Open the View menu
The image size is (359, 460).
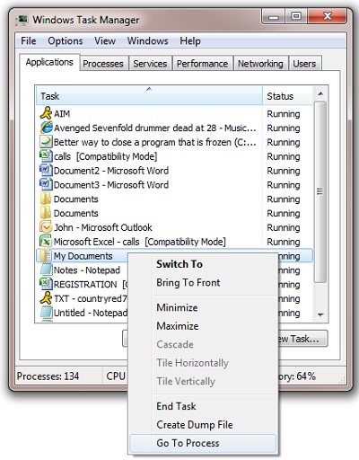(x=105, y=41)
